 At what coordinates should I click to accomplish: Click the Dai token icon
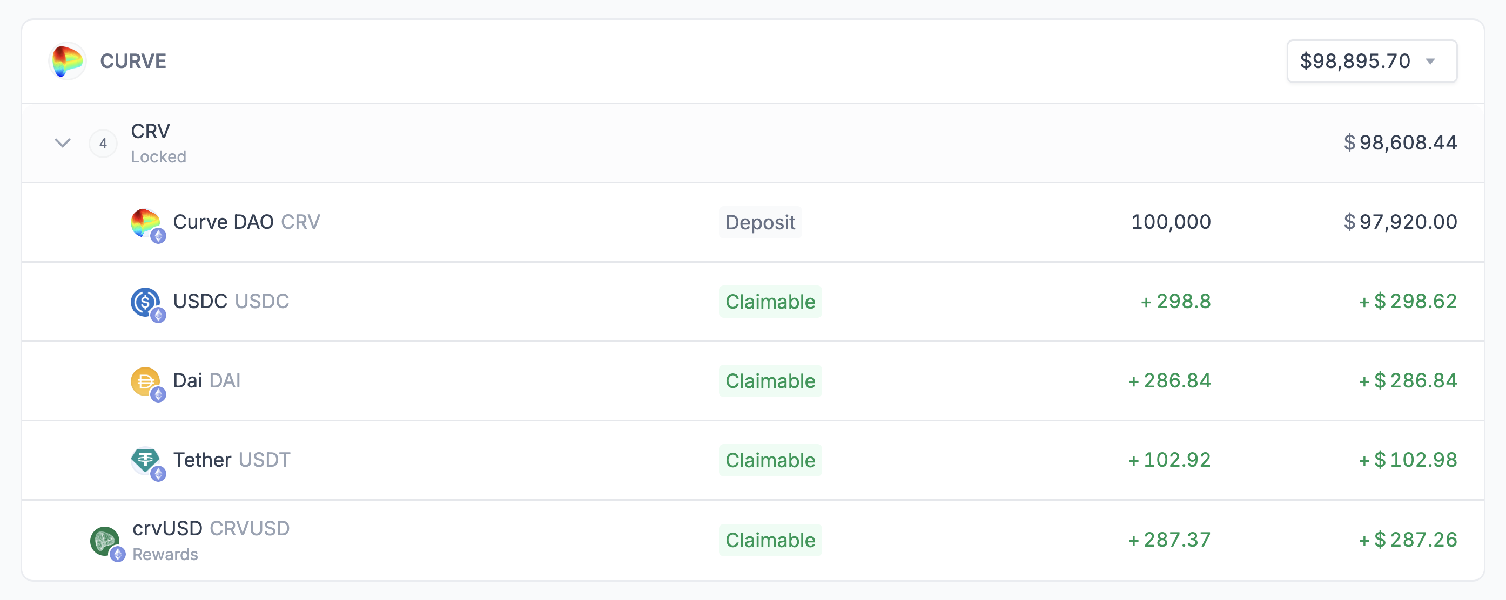[x=145, y=381]
